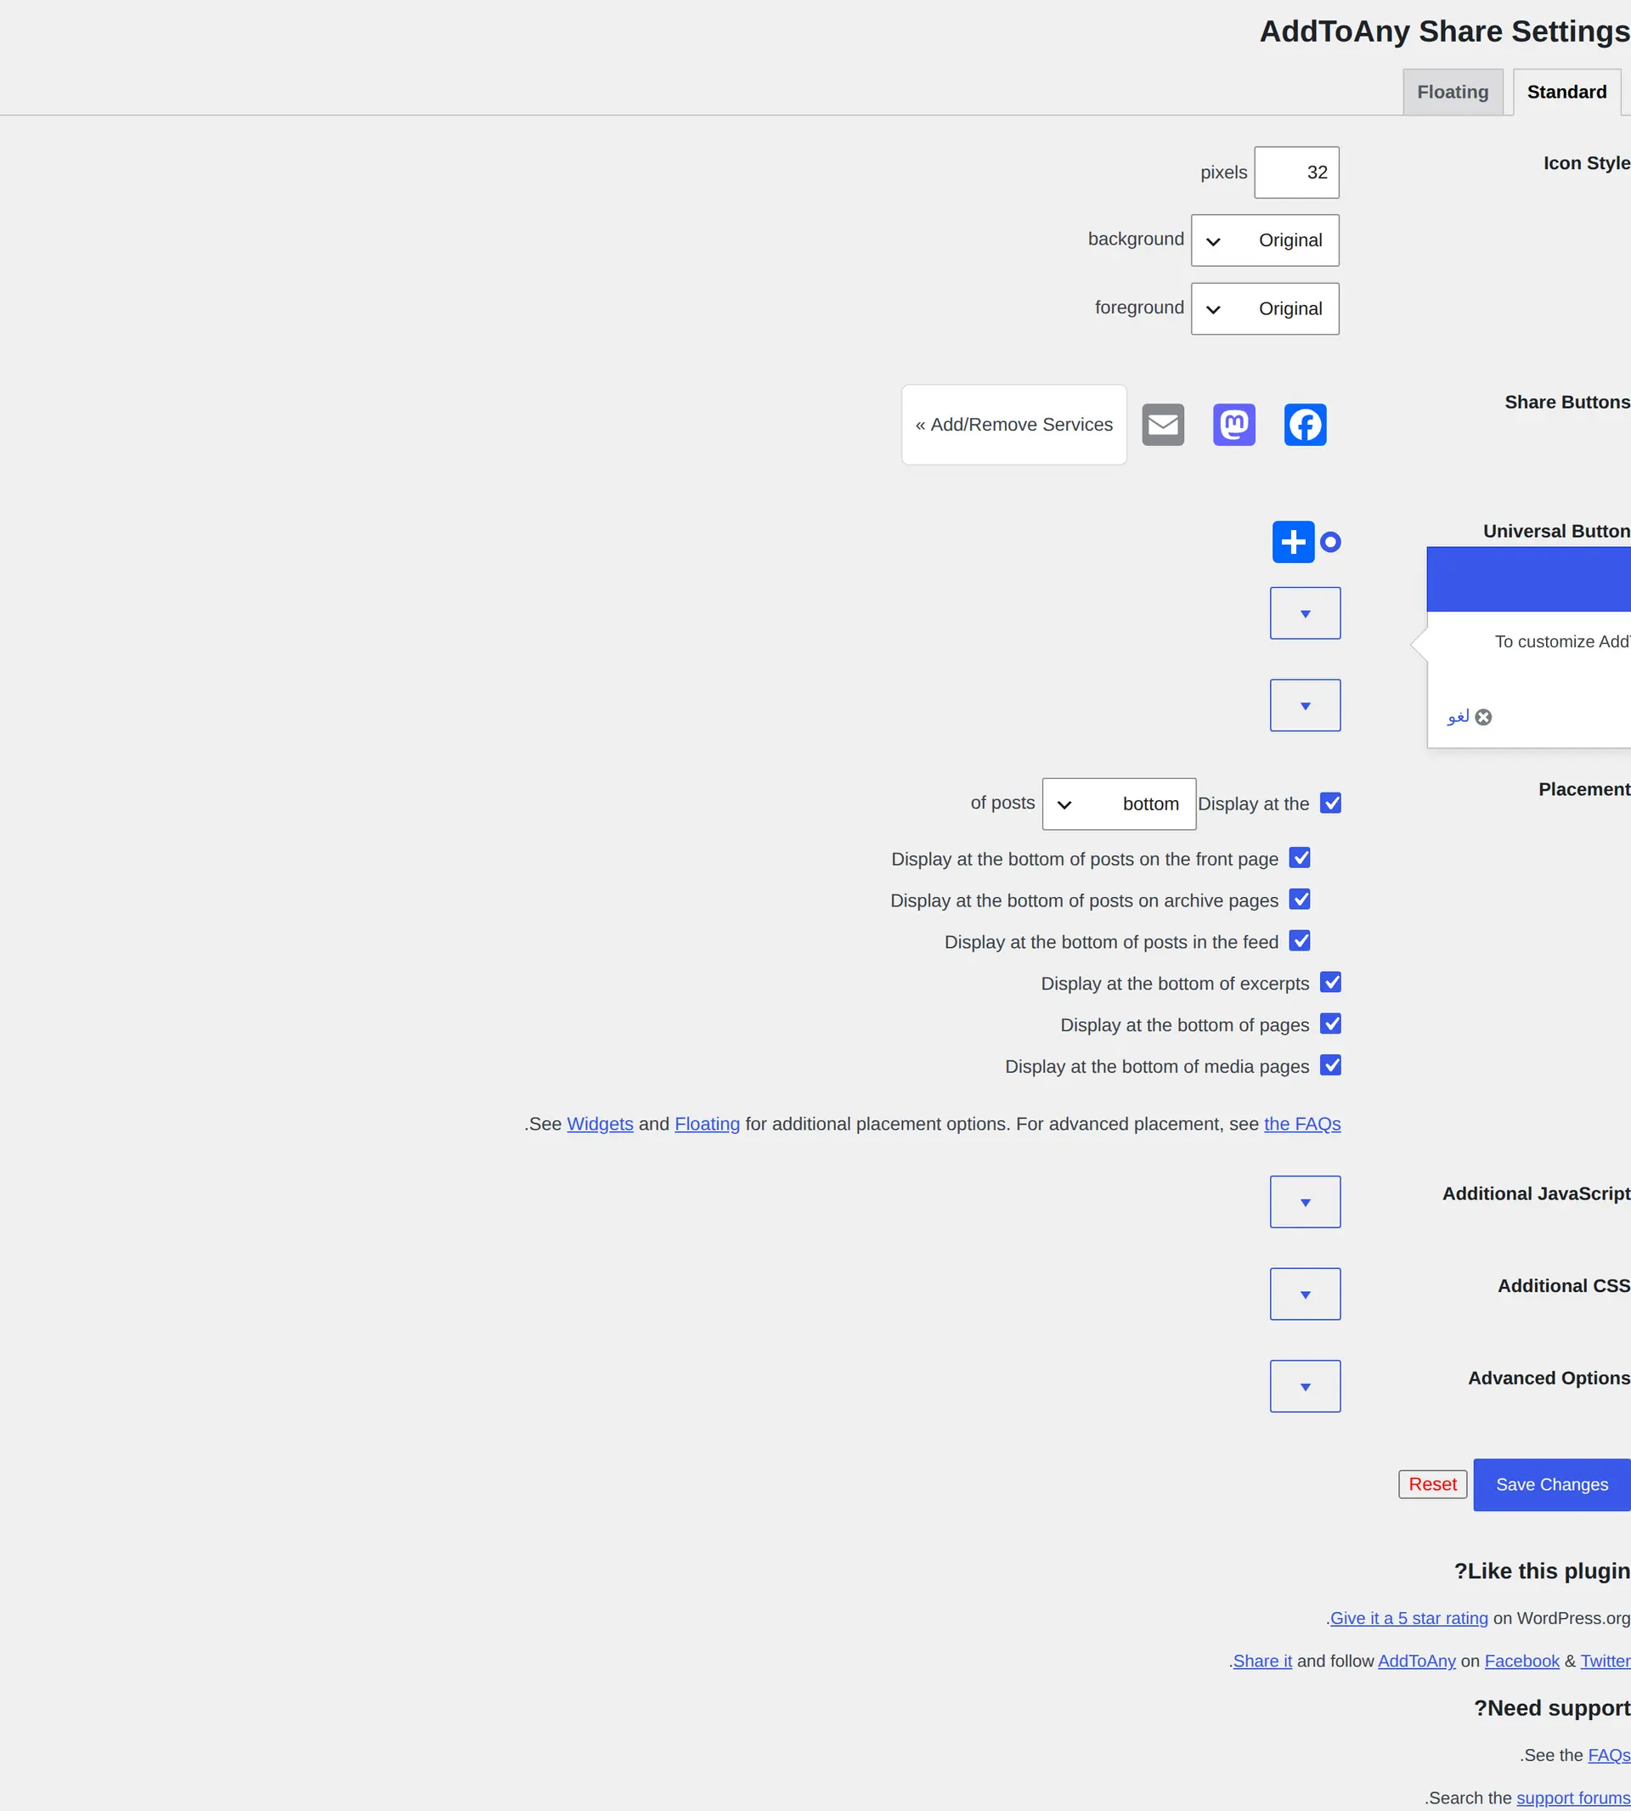Viewport: 1631px width, 1811px height.
Task: Toggle the 'Display at the bottom of posts' checkbox
Action: click(x=1331, y=803)
